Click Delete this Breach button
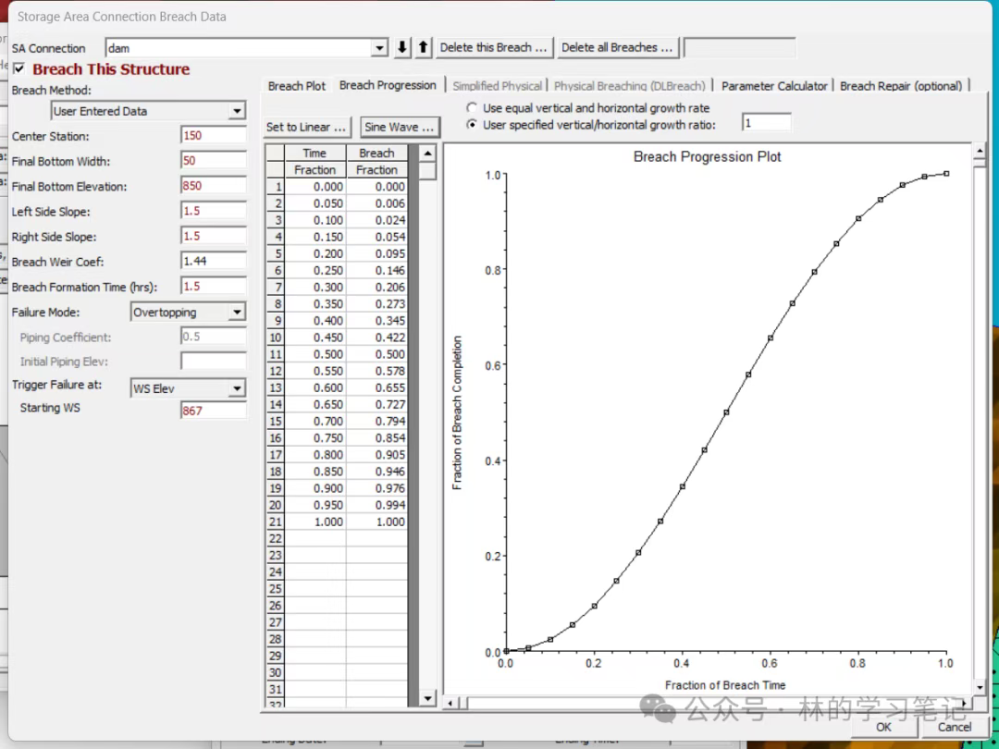Image resolution: width=999 pixels, height=749 pixels. click(494, 47)
